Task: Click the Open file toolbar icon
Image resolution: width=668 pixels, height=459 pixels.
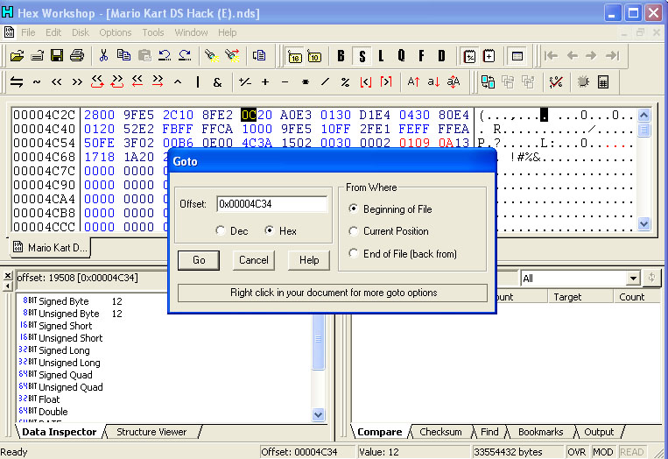Action: [17, 56]
